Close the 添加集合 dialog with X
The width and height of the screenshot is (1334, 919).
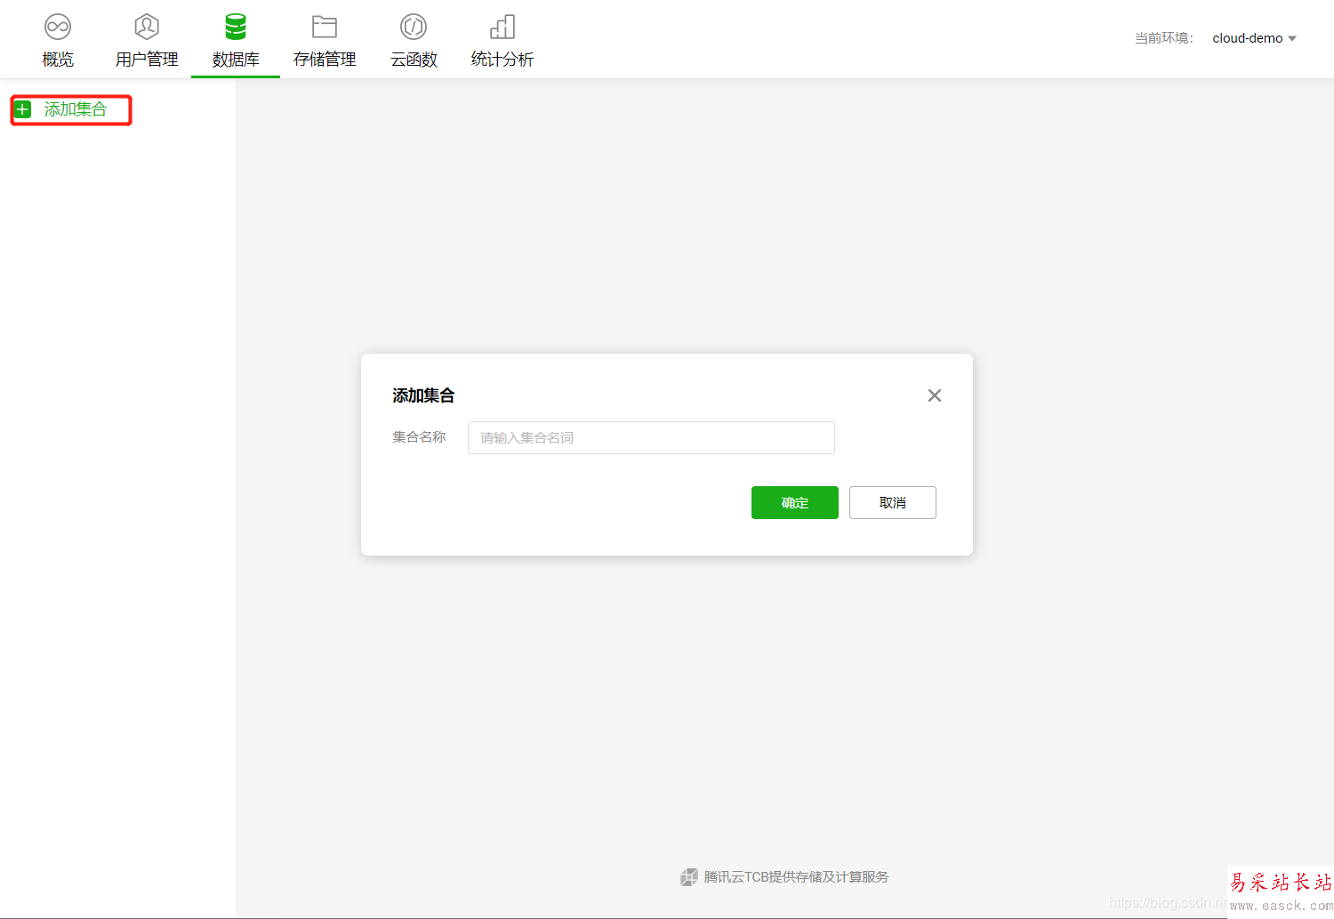934,396
